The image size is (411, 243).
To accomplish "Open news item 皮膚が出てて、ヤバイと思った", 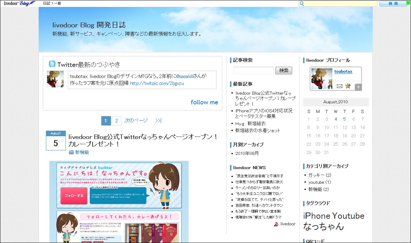I will click(x=259, y=199).
